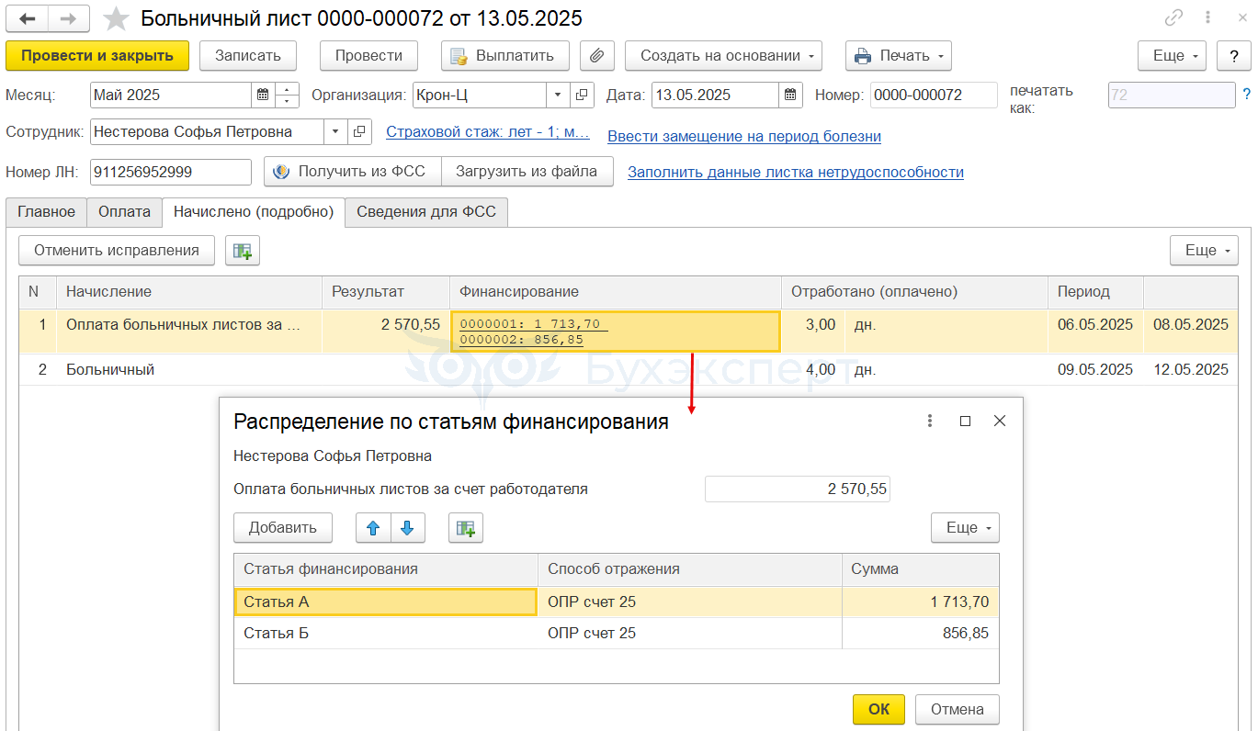Screen dimensions: 1258x731
Task: Click the paperclip attachments icon
Action: coord(596,55)
